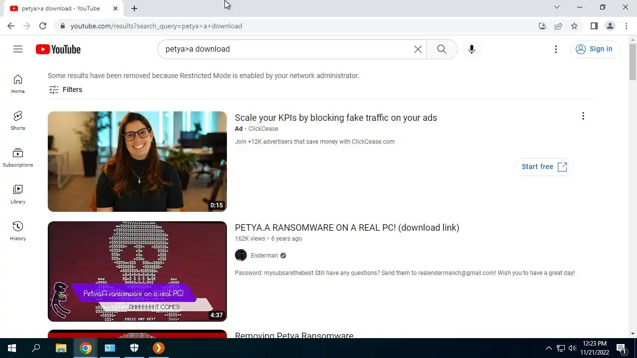Open the ad title about blocking fake traffic
637x358 pixels.
336,118
